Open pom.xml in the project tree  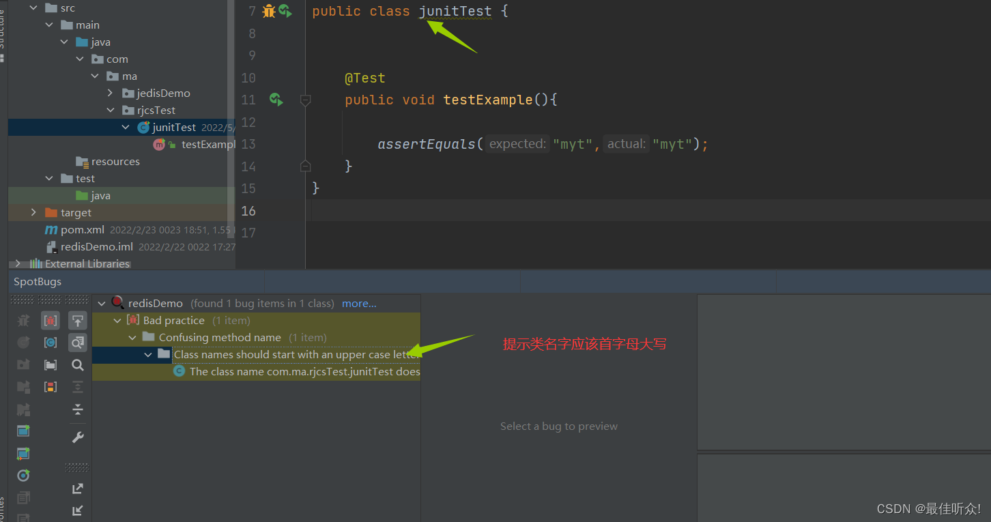coord(82,229)
